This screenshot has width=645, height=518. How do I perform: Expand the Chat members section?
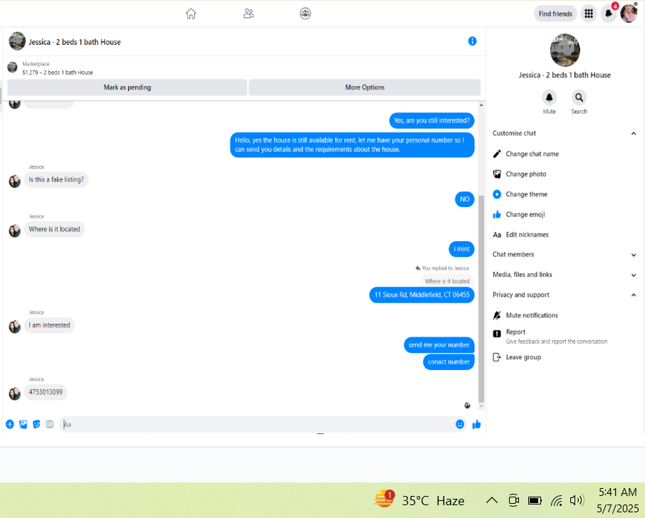tap(634, 255)
